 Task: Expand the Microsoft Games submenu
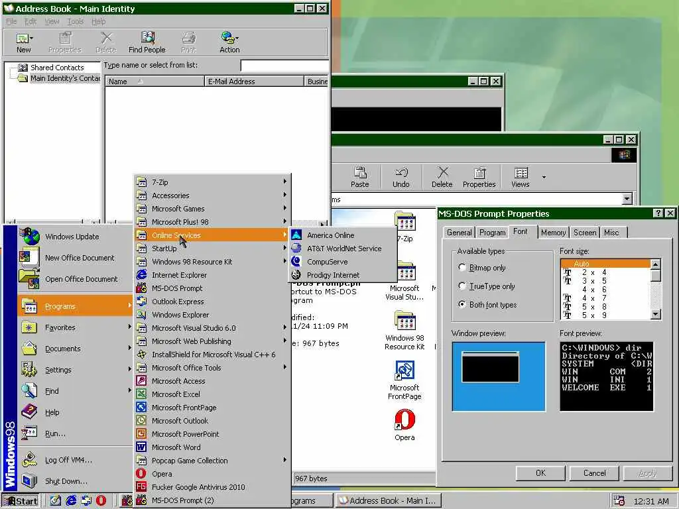point(212,209)
